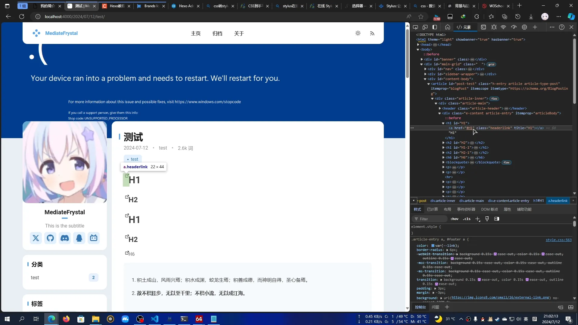
Task: Open the style.css:563 source link
Action: pos(559,240)
